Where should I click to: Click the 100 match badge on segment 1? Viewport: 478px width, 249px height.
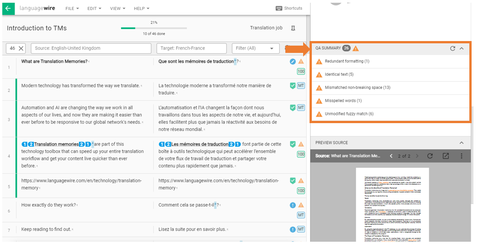click(301, 72)
